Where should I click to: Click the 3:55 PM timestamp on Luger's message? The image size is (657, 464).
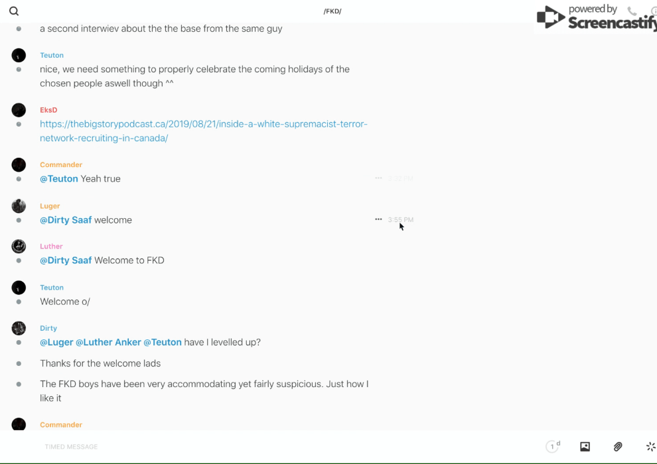(x=401, y=219)
